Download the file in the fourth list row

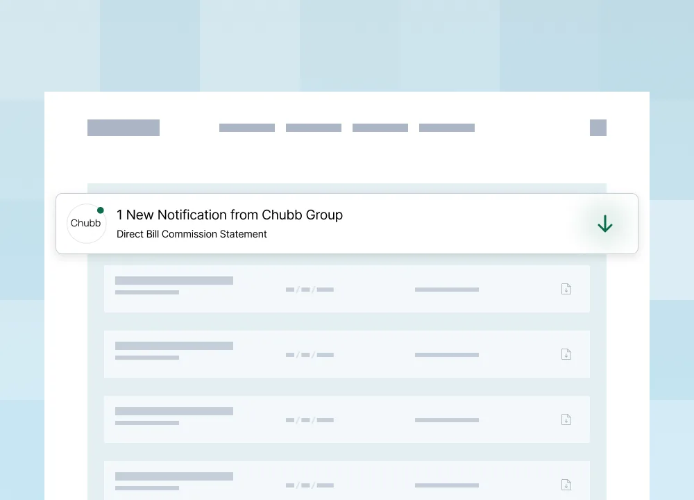pos(566,485)
